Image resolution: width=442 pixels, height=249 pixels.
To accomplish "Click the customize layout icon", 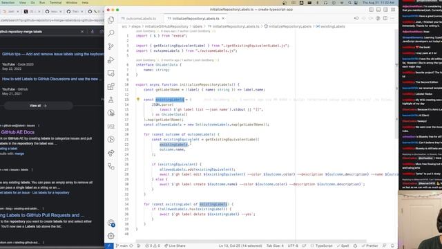I will tap(393, 10).
